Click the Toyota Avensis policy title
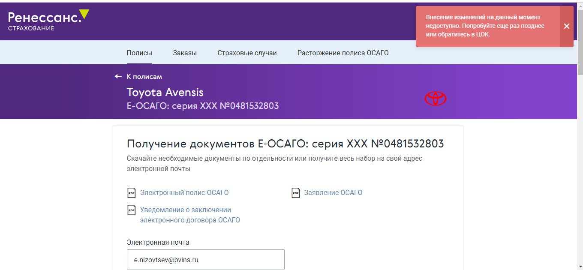This screenshot has height=270, width=583. 165,92
